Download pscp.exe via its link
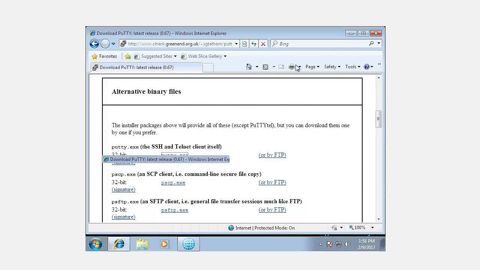This screenshot has height=270, width=480. (173, 183)
